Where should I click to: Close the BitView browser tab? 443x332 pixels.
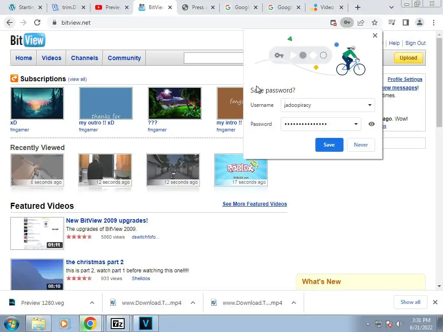[x=170, y=8]
